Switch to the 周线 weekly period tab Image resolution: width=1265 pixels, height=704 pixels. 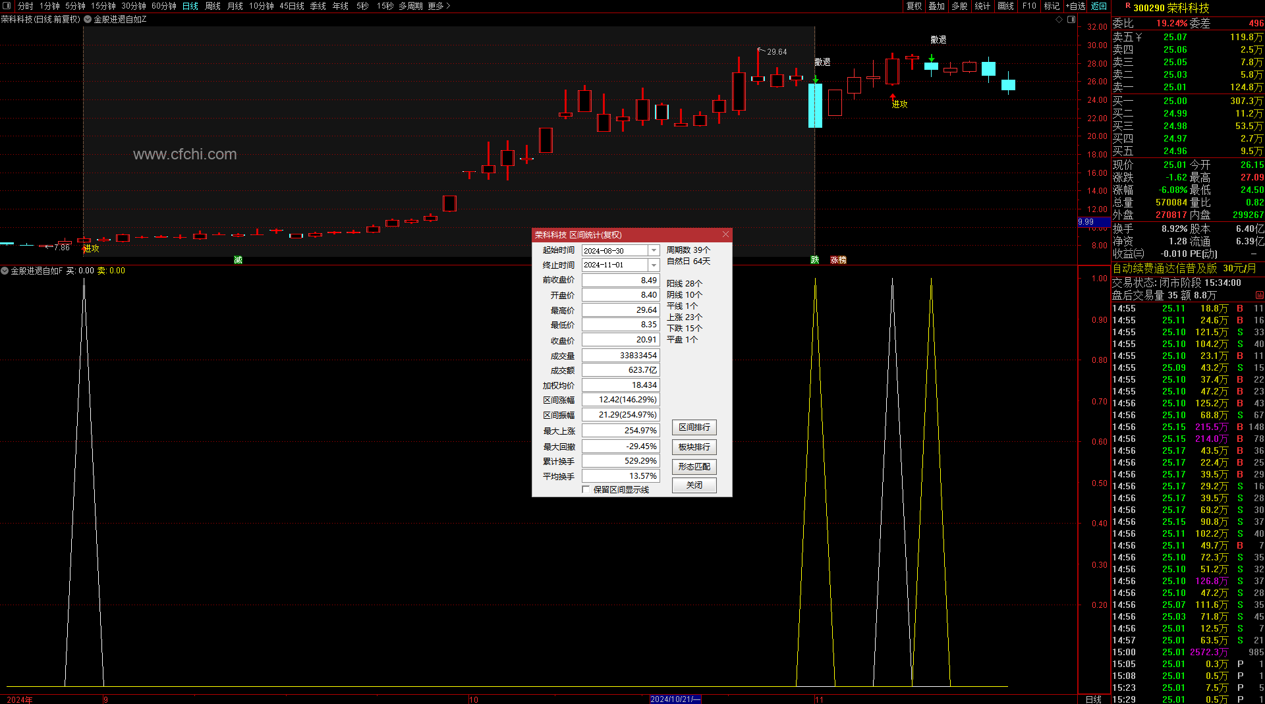213,6
